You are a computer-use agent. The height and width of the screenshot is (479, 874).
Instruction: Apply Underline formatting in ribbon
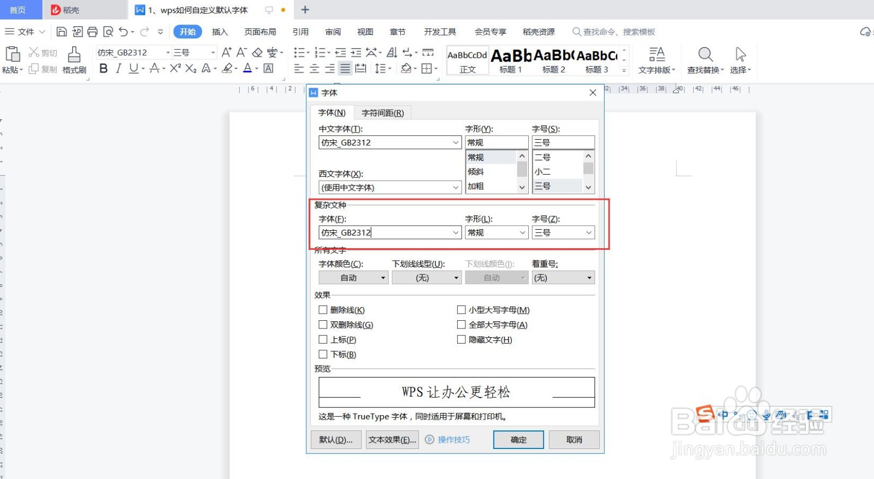(x=133, y=68)
